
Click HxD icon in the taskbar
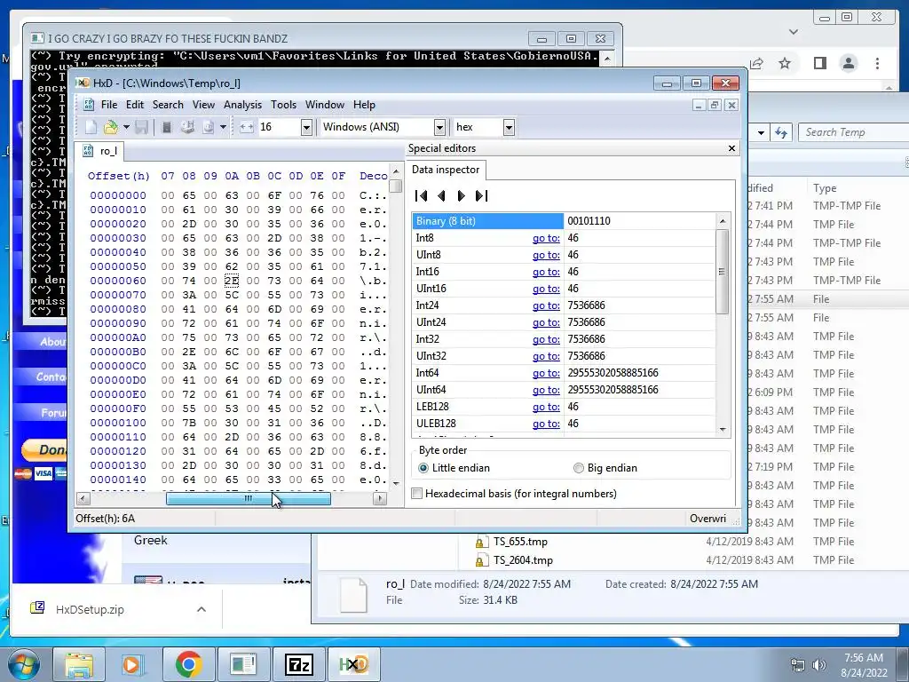(x=353, y=664)
